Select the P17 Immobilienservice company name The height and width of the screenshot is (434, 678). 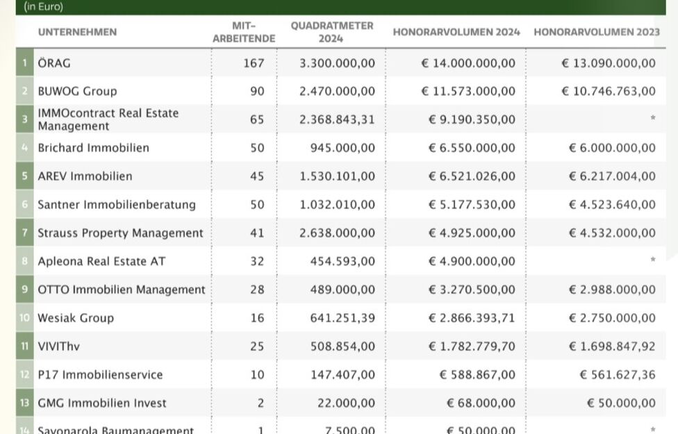100,375
